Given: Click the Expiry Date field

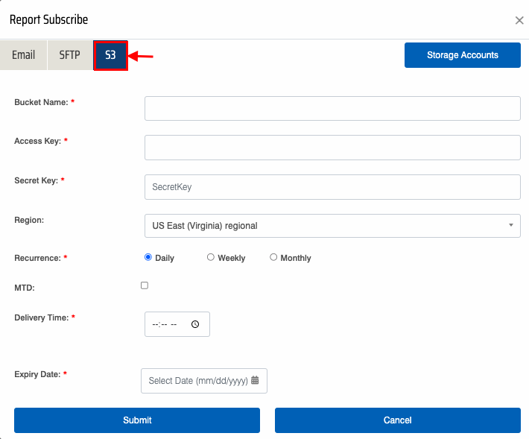Looking at the screenshot, I should point(197,380).
